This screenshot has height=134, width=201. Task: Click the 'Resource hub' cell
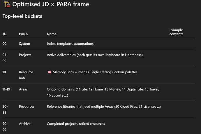(26, 75)
